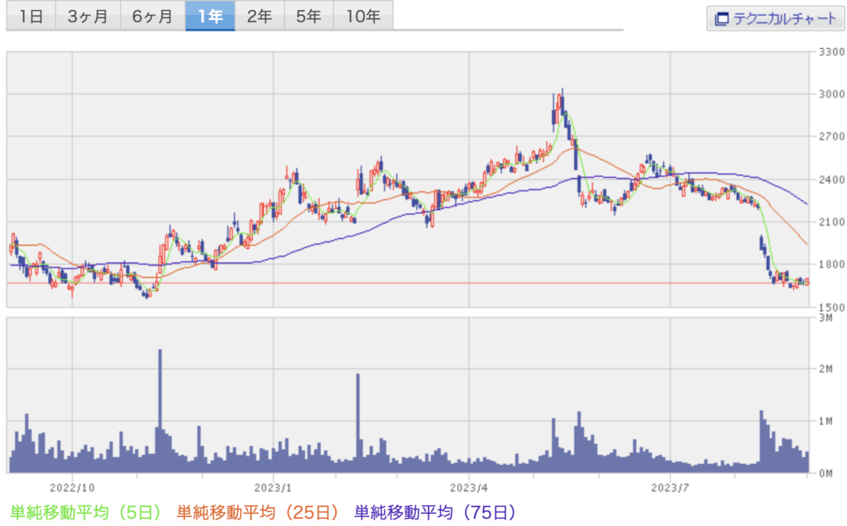Click the purple 単純移動平均（75日）legend label
The image size is (847, 526).
tap(435, 513)
